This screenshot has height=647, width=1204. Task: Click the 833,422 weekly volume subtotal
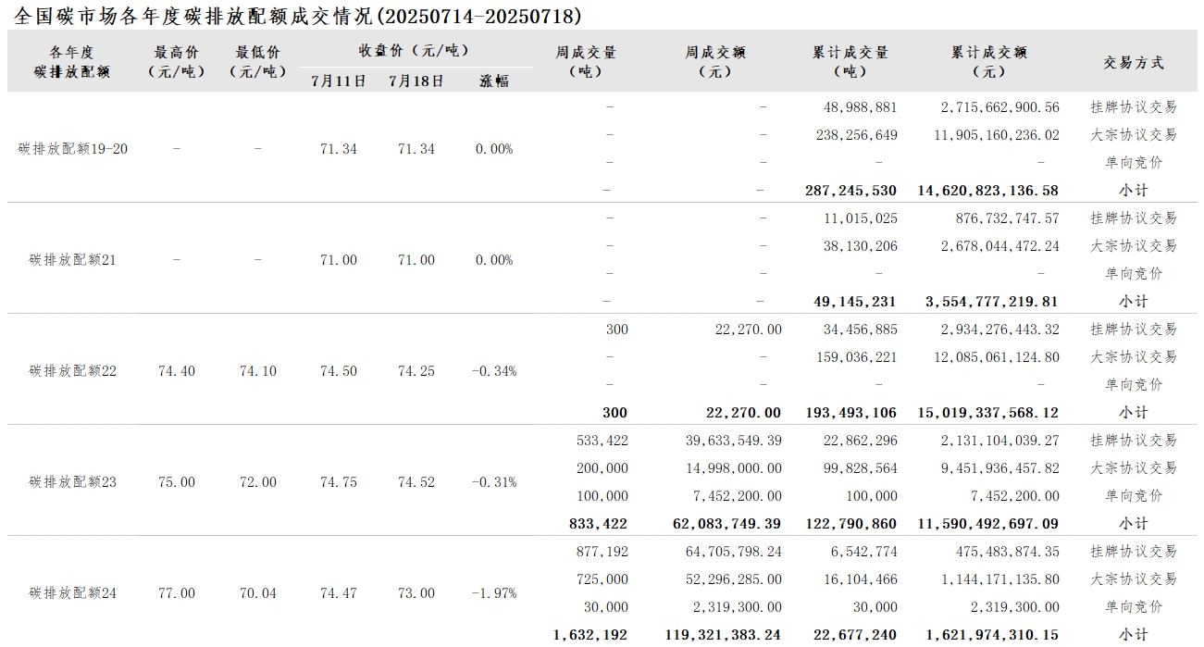click(x=598, y=524)
